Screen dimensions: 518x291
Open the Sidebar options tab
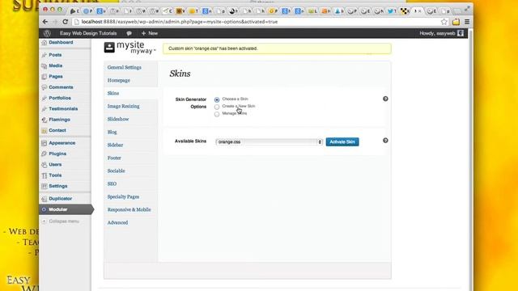tap(115, 145)
